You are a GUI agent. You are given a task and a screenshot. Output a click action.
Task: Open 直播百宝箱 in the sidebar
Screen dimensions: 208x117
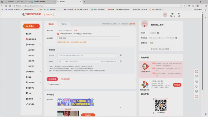tap(31, 39)
